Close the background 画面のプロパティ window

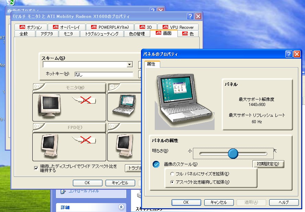click(x=161, y=10)
